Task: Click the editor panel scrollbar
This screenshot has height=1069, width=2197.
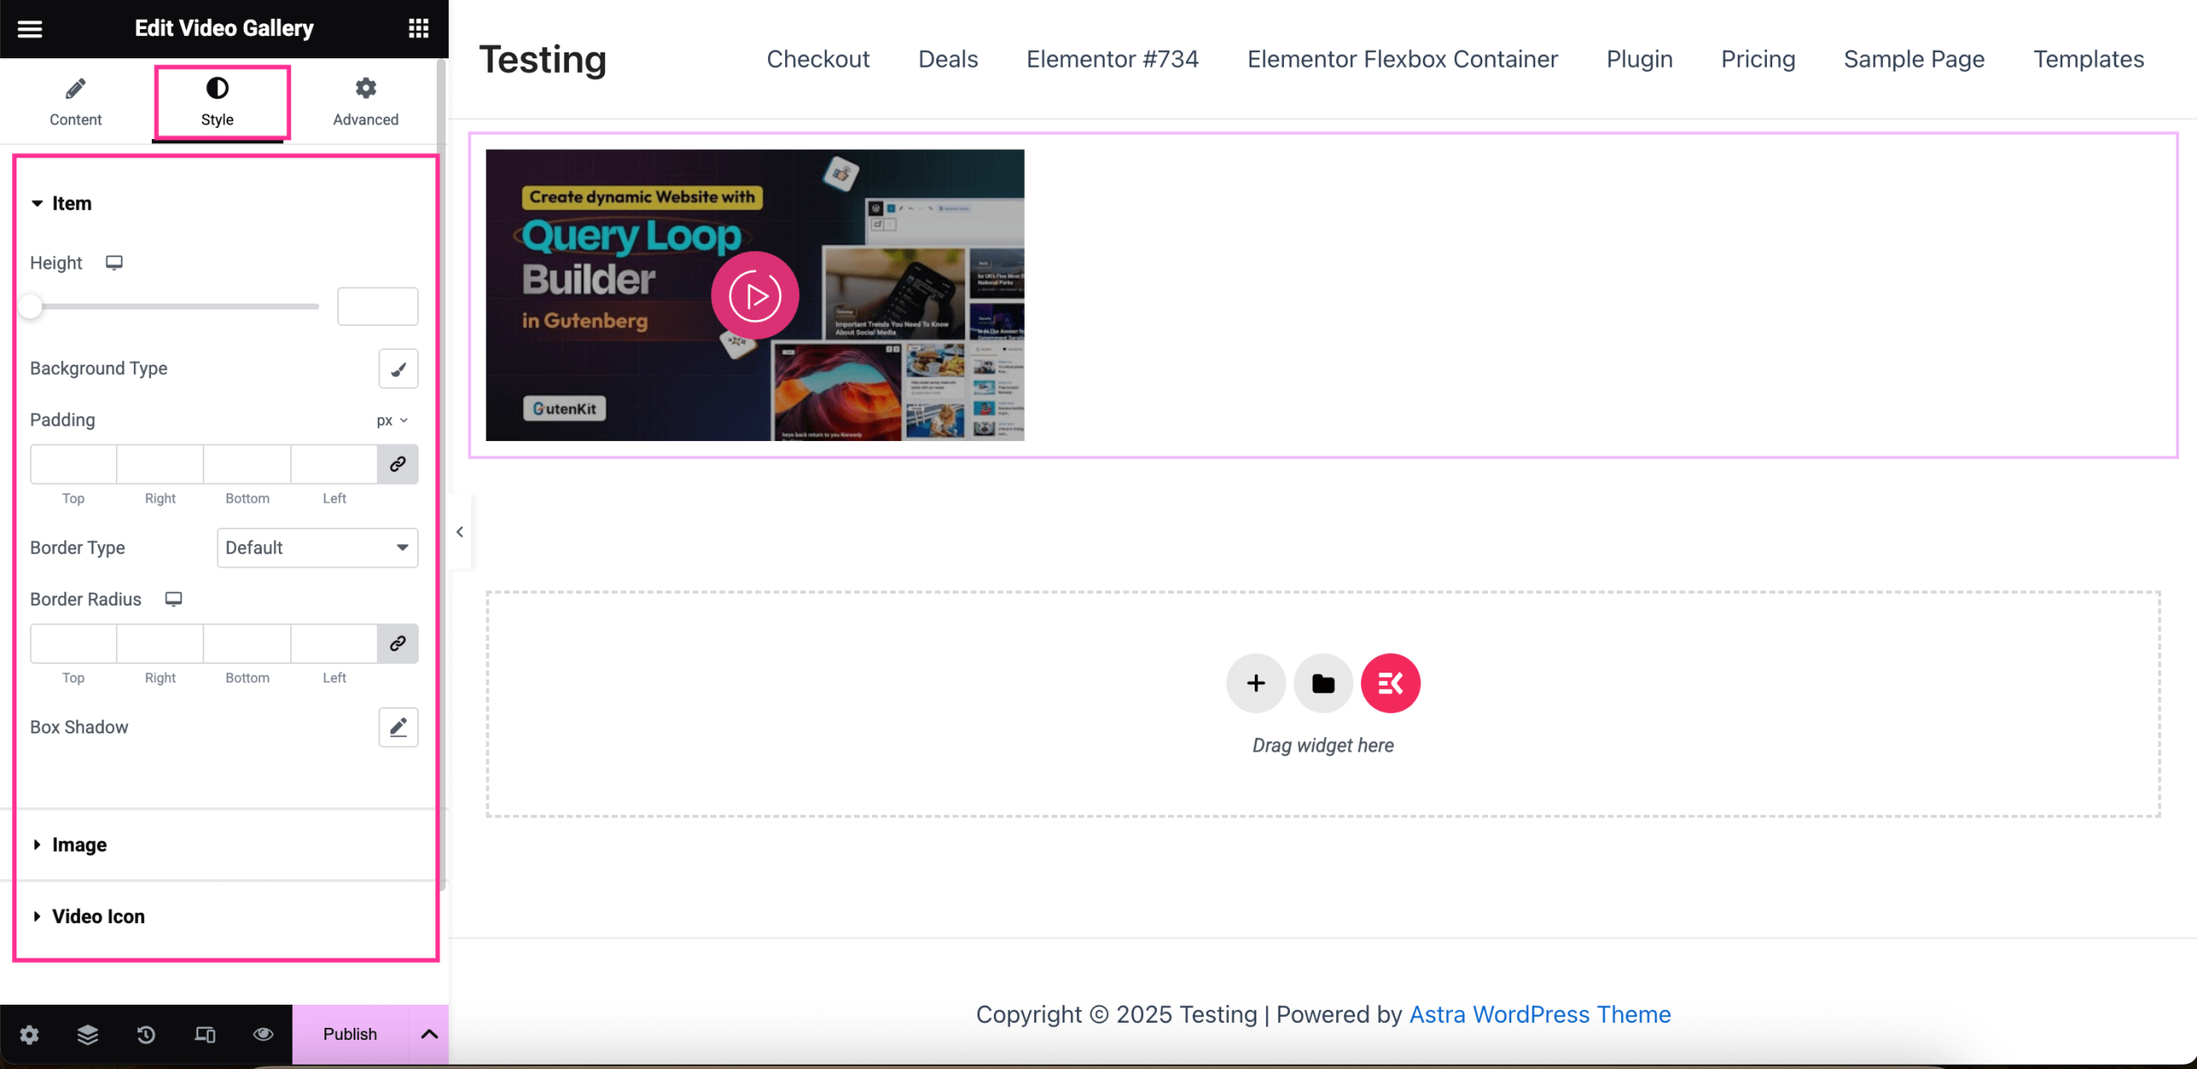Action: [443, 474]
